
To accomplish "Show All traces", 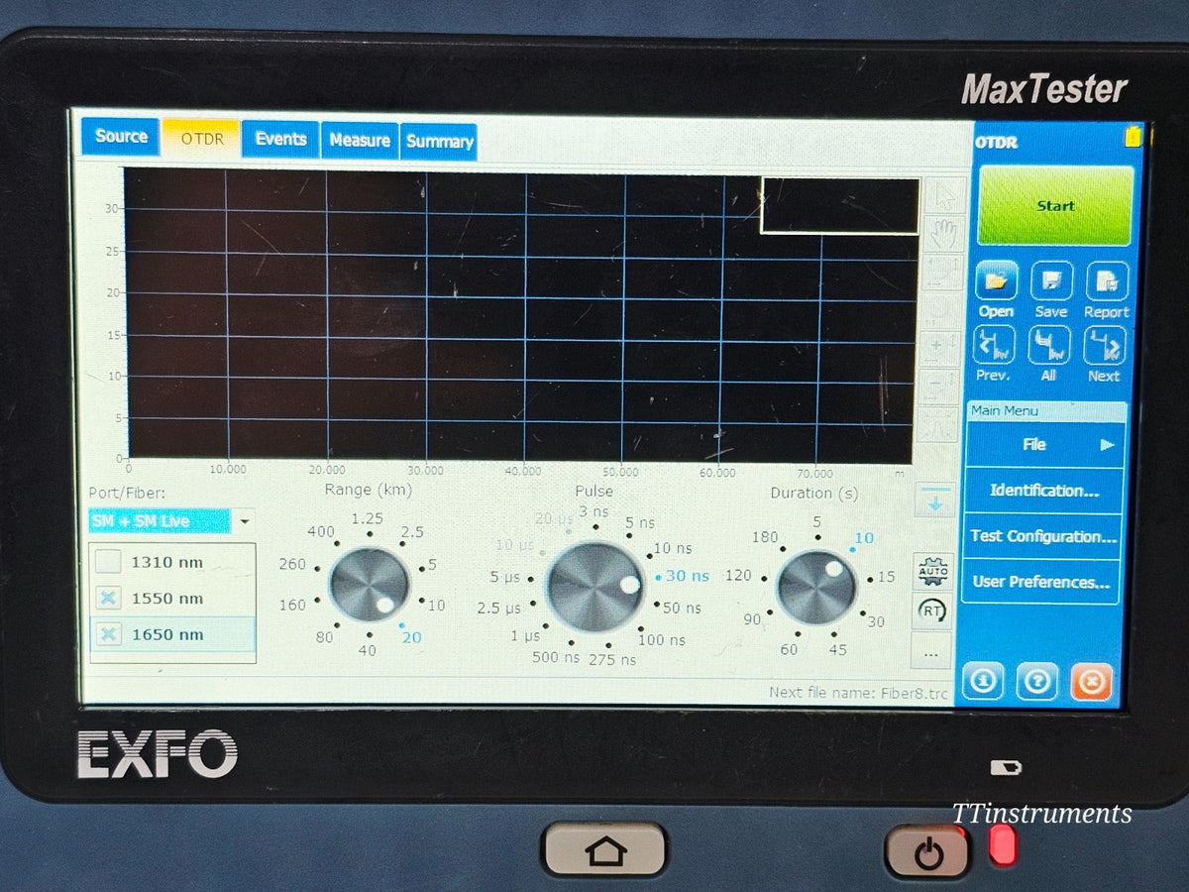I will [x=1049, y=347].
